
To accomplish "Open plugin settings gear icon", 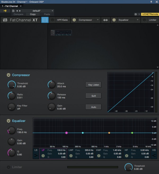I will click(136, 14).
